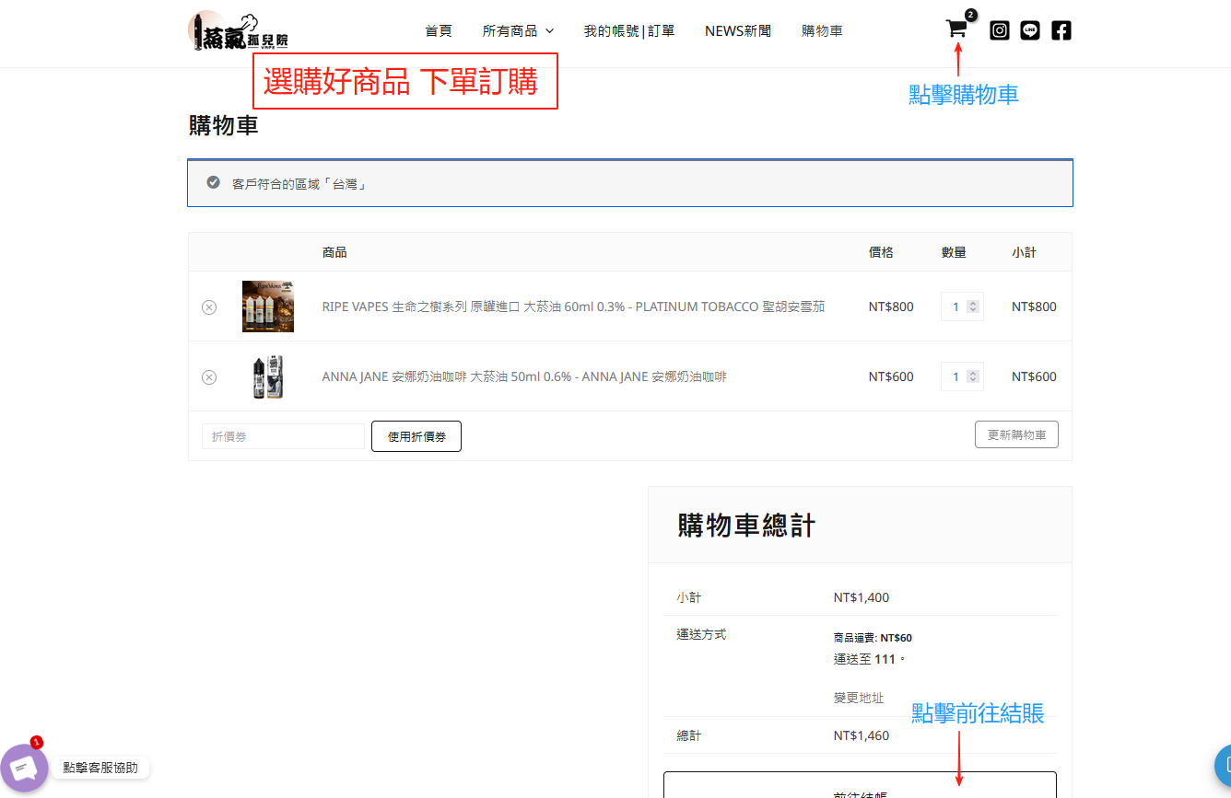Viewport: 1231px width, 798px height.
Task: Click the 更新購物車 button
Action: click(1016, 435)
